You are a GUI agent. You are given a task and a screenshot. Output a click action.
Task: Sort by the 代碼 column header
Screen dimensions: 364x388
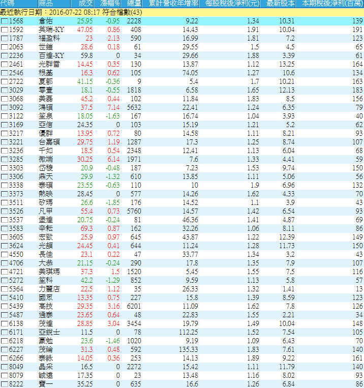8,4
